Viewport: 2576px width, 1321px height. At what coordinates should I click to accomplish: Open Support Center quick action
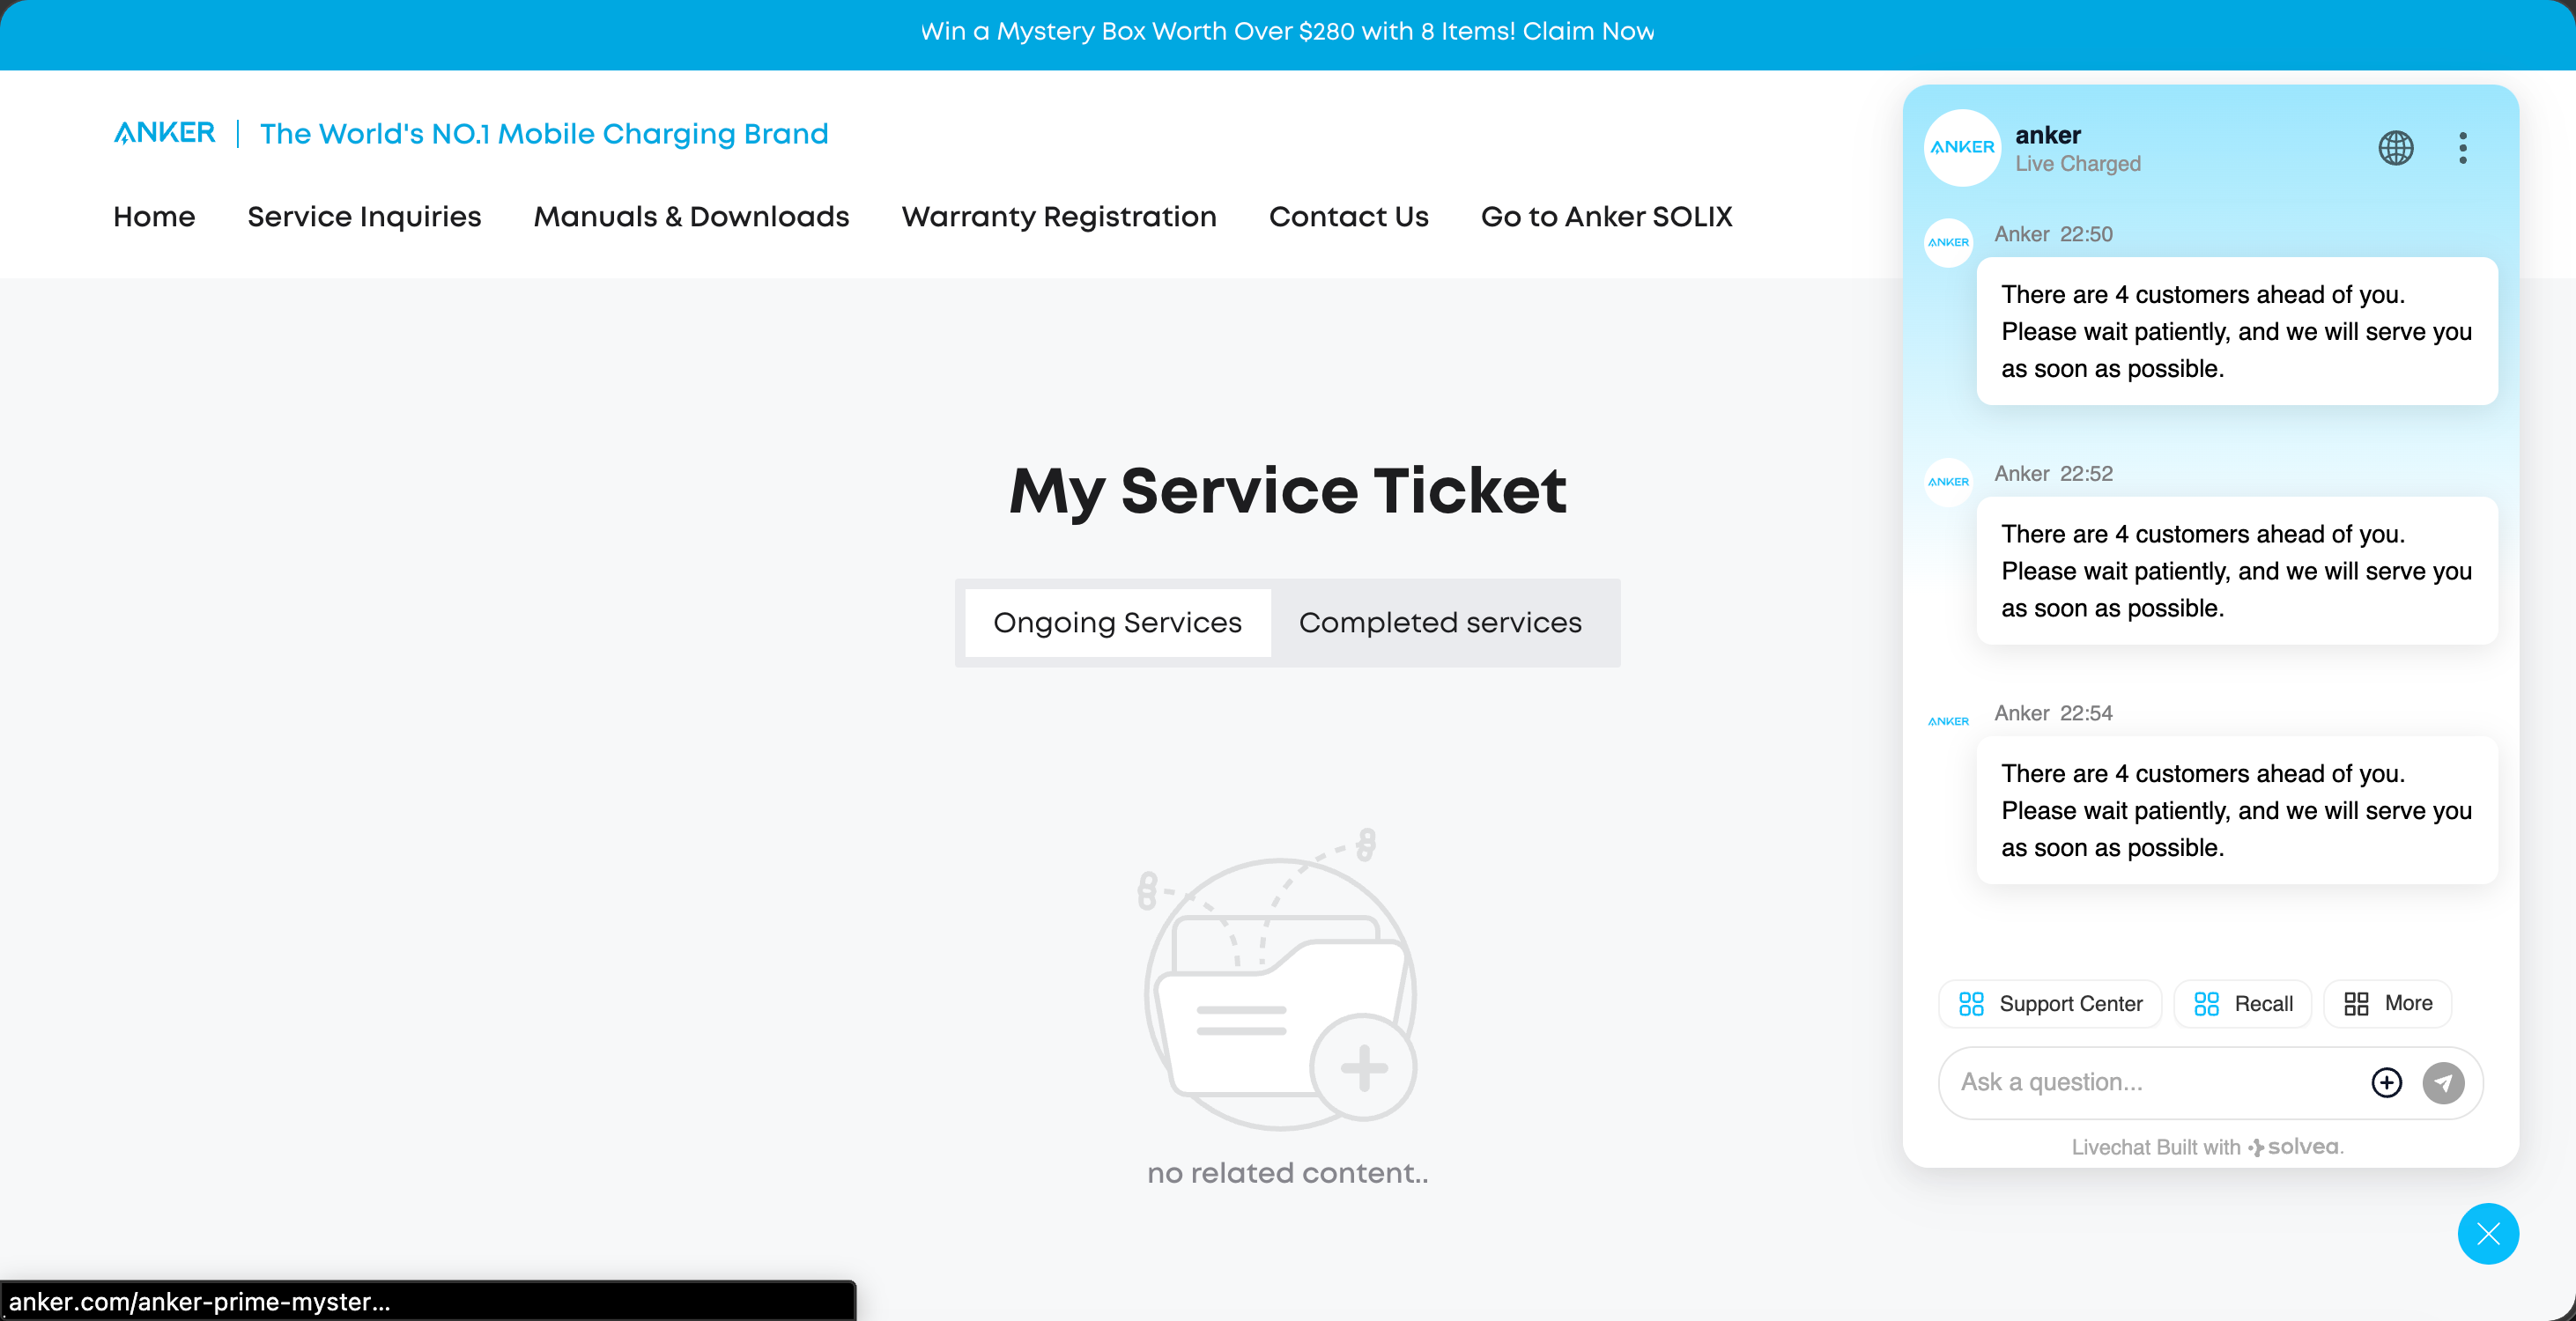[2050, 1004]
